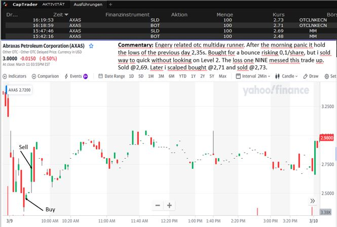Activate the Draw tool
Viewport: 337px width, 227px height.
pyautogui.click(x=311, y=77)
